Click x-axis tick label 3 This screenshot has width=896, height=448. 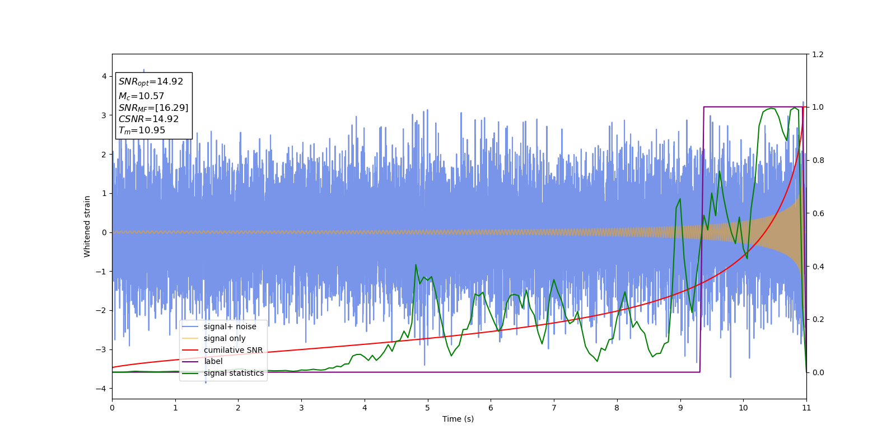pyautogui.click(x=301, y=408)
